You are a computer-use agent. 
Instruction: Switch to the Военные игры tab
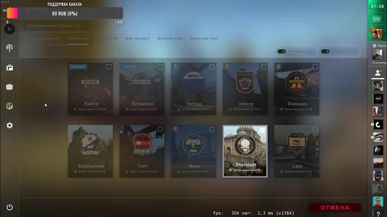pyautogui.click(x=170, y=39)
